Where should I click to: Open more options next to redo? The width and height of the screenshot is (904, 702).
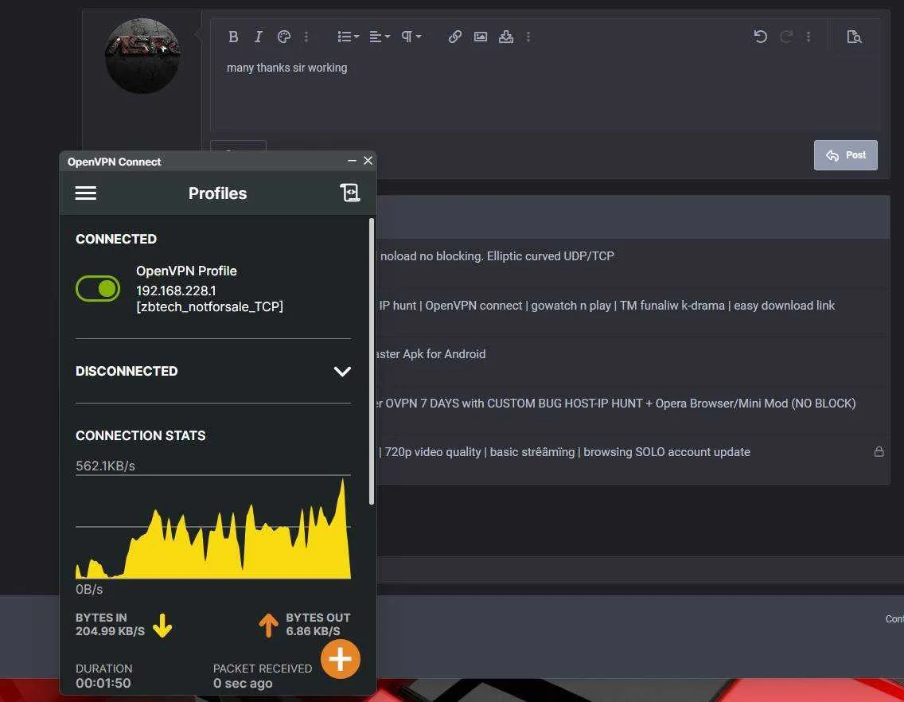click(x=809, y=37)
